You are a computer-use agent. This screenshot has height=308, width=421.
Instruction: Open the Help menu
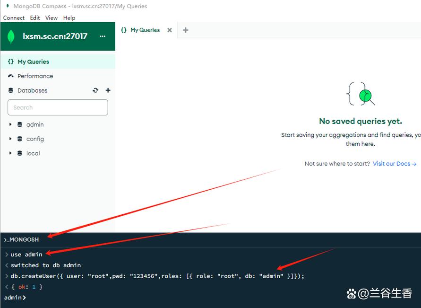pos(69,18)
